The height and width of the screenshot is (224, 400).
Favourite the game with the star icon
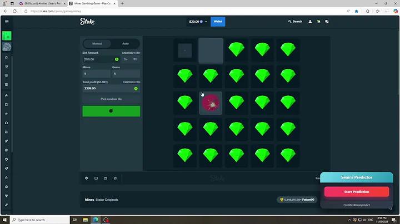116,178
